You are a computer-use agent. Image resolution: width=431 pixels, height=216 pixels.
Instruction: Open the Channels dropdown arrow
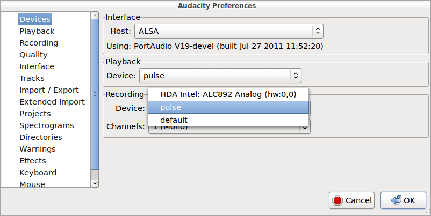[305, 127]
